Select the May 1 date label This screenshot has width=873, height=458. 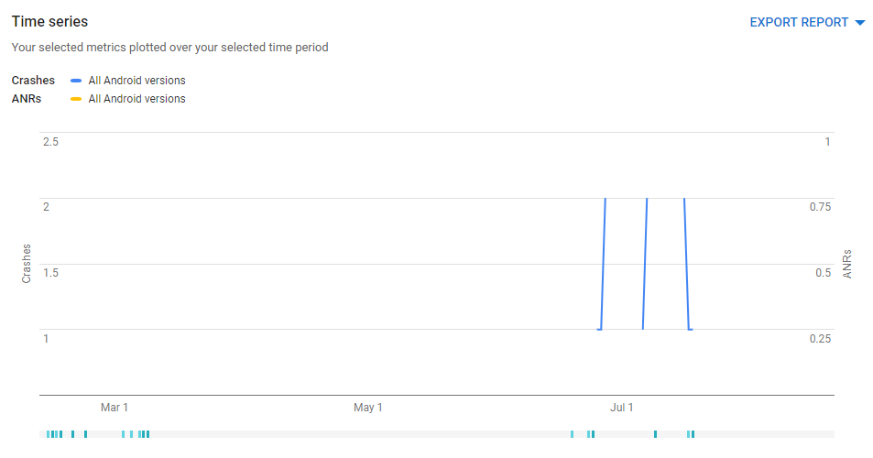point(368,408)
